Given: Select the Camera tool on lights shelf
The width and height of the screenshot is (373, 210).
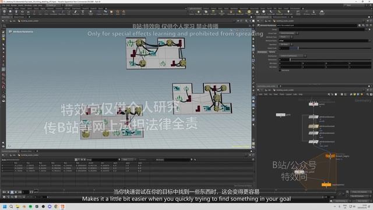Looking at the screenshot, I should click(x=192, y=12).
